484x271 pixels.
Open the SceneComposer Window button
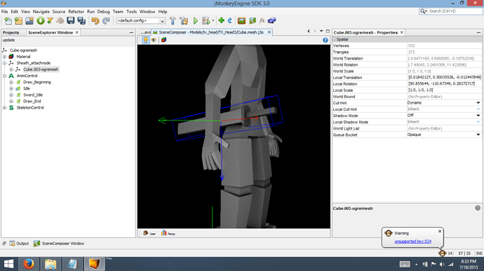click(59, 244)
